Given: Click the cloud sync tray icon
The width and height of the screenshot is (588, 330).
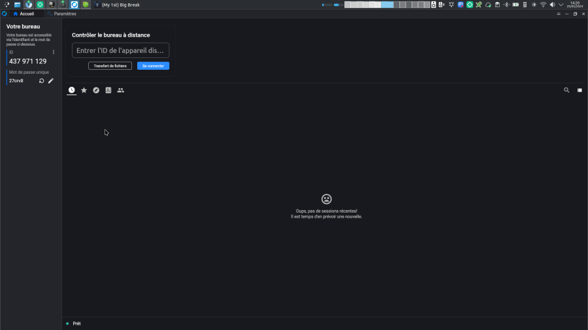Looking at the screenshot, I should coord(488,5).
